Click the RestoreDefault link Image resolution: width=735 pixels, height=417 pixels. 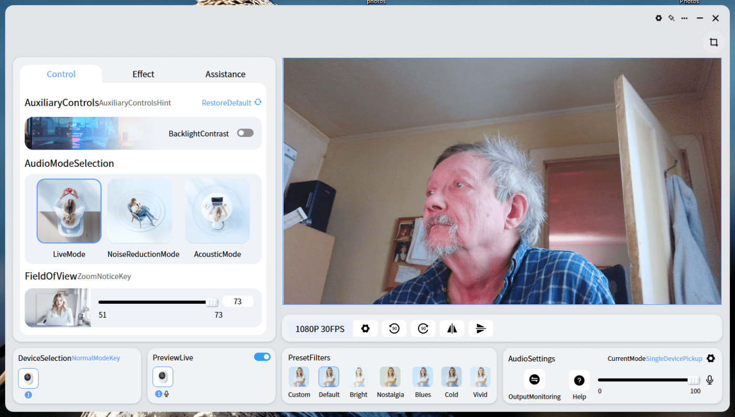click(227, 102)
